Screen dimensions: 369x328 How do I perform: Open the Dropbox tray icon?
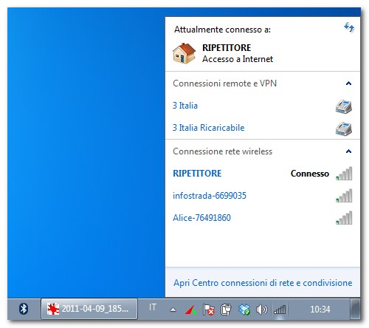point(244,310)
